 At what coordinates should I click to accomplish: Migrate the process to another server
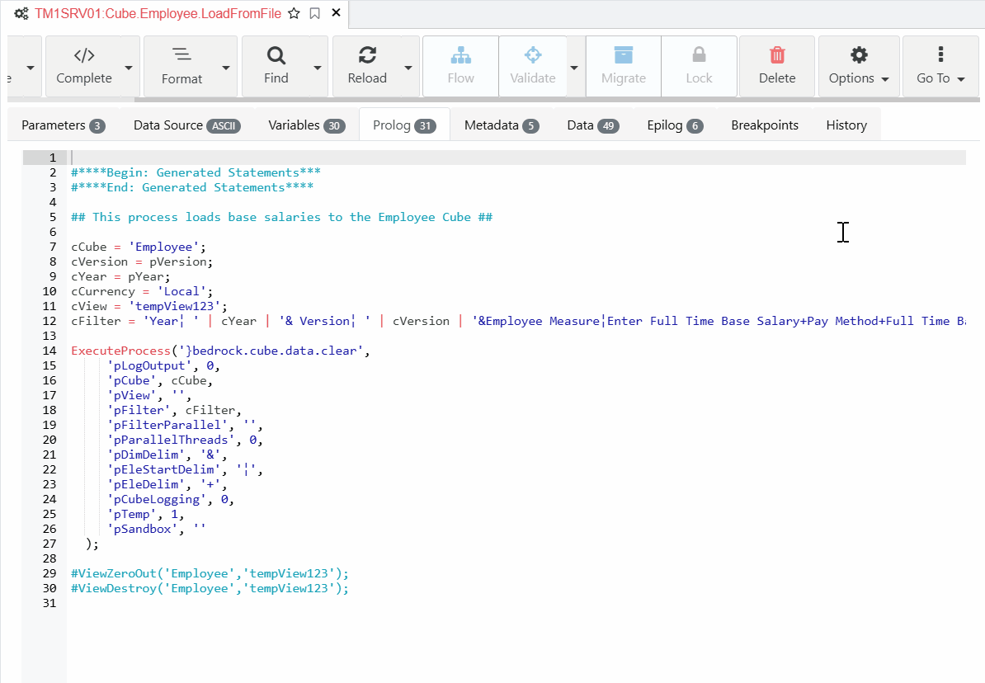coord(623,66)
